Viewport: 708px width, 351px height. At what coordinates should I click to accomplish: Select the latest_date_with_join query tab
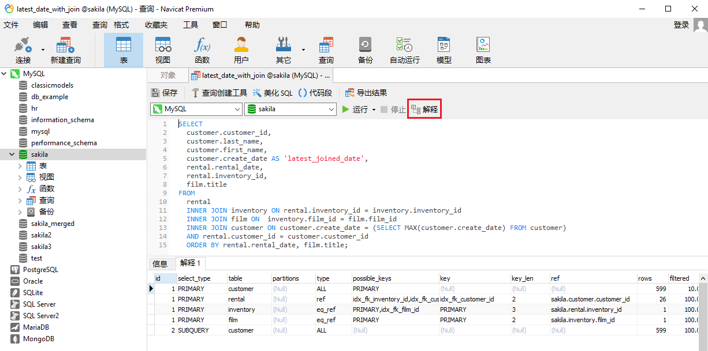[x=260, y=75]
